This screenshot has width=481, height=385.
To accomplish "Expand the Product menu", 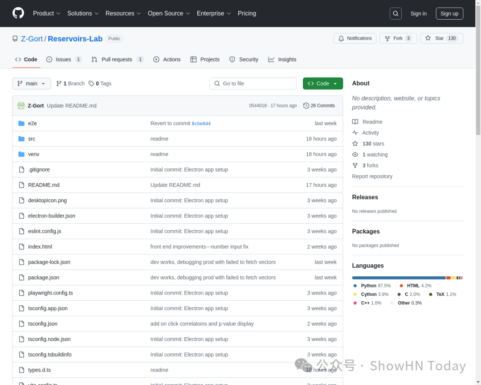I will 46,13.
